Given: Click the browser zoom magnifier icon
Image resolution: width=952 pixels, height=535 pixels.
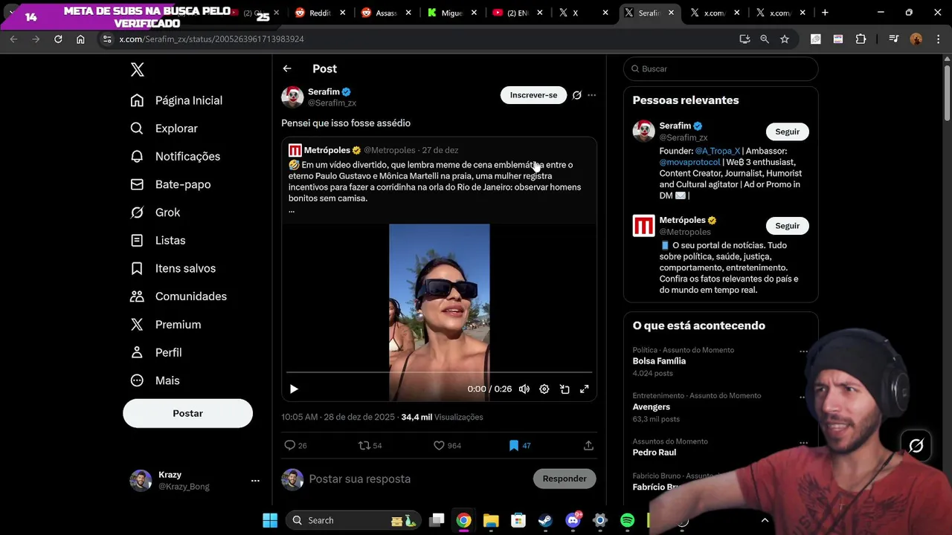Looking at the screenshot, I should point(765,39).
